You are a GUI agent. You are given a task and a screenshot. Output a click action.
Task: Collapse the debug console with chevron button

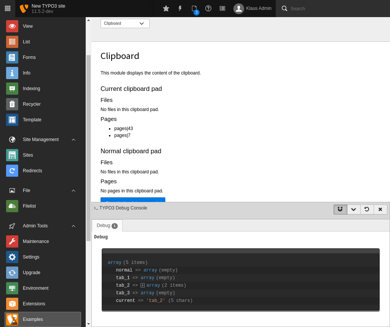(x=353, y=210)
